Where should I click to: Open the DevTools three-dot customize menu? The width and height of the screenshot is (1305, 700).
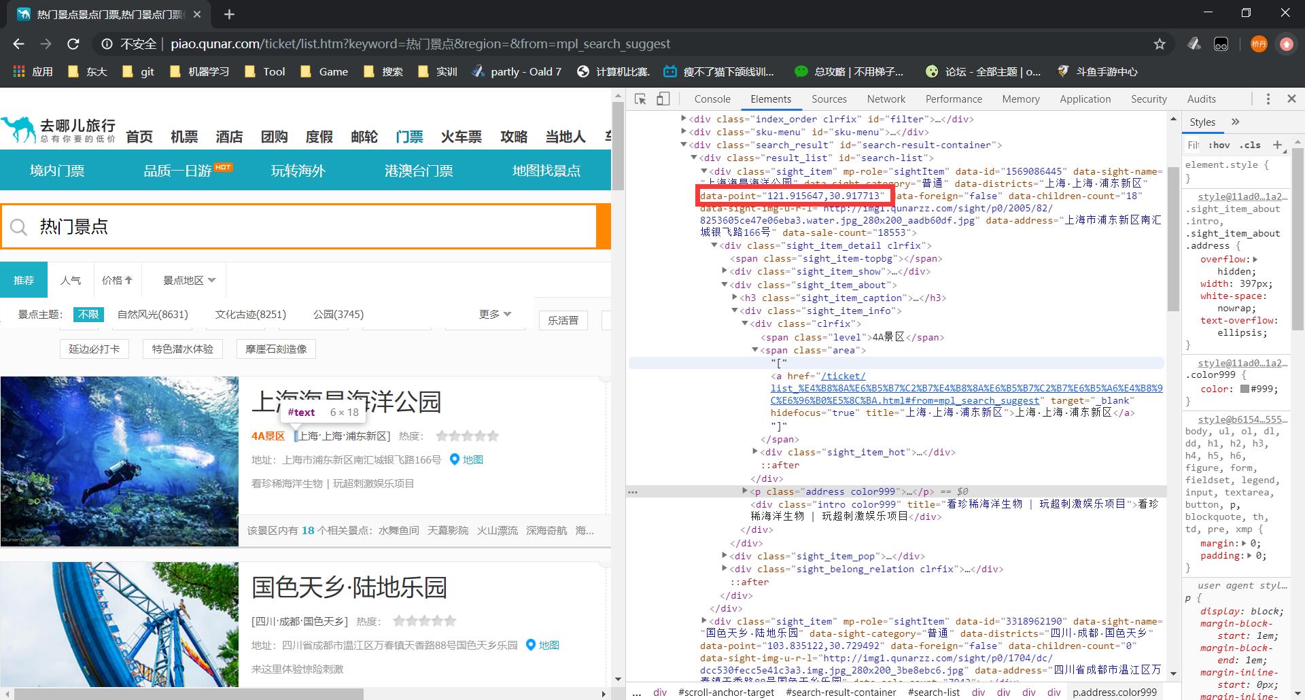(x=1268, y=99)
